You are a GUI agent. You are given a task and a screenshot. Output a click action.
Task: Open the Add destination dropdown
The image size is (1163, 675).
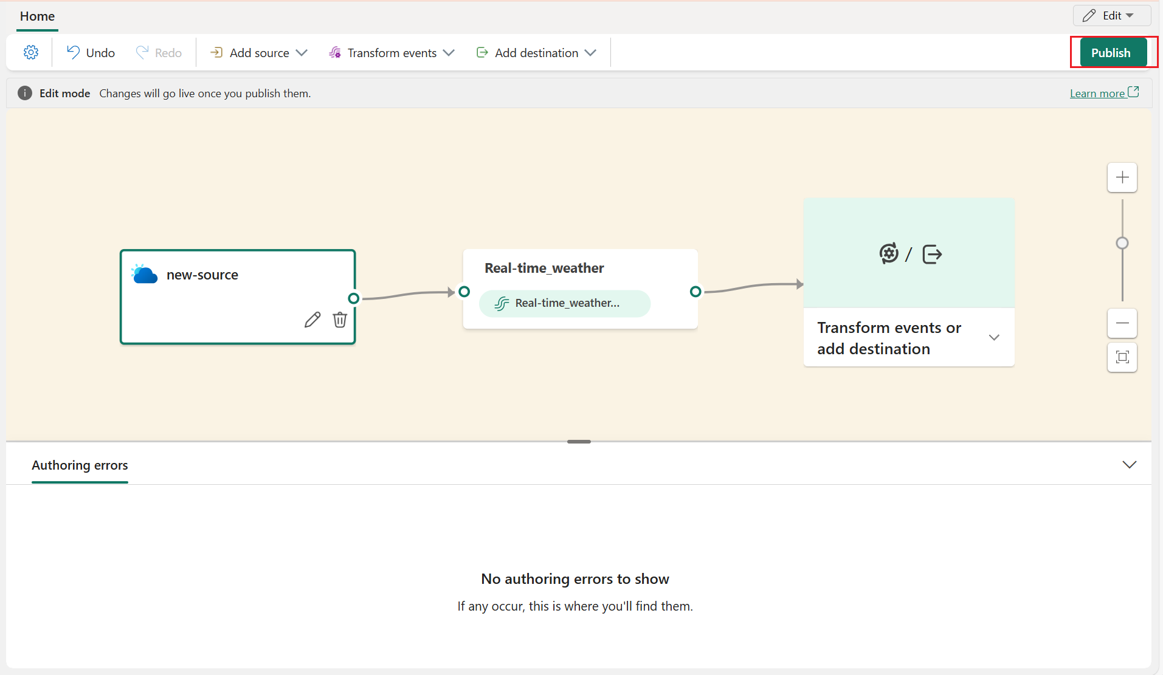536,53
